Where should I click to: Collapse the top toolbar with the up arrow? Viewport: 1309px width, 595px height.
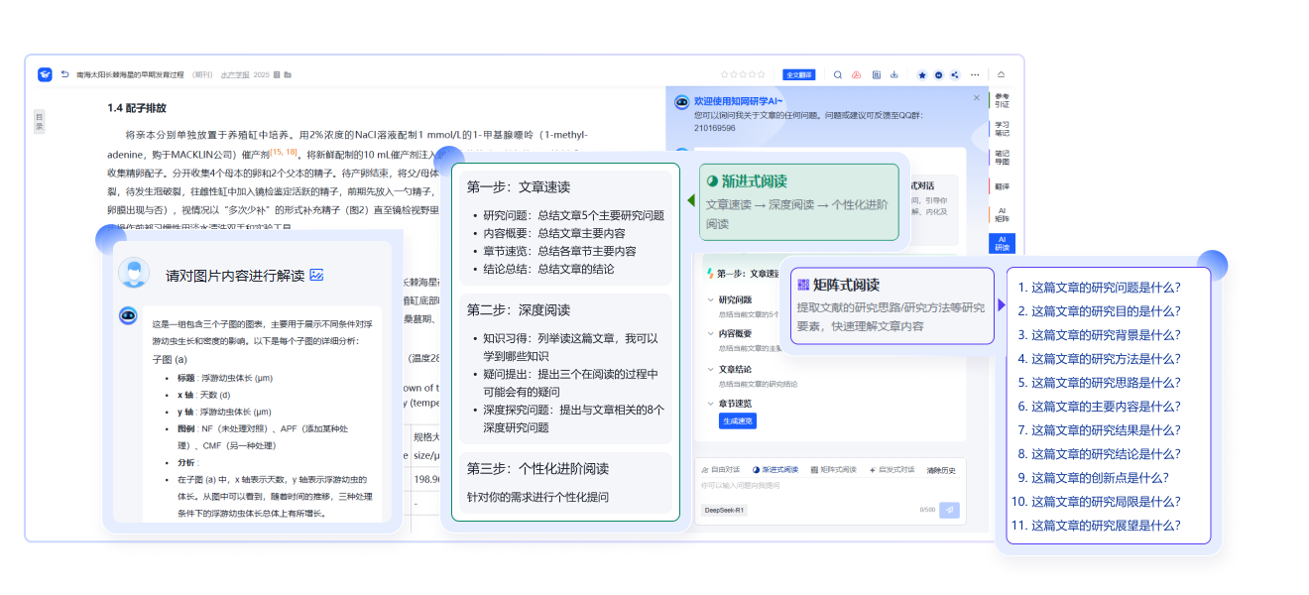pos(1002,74)
